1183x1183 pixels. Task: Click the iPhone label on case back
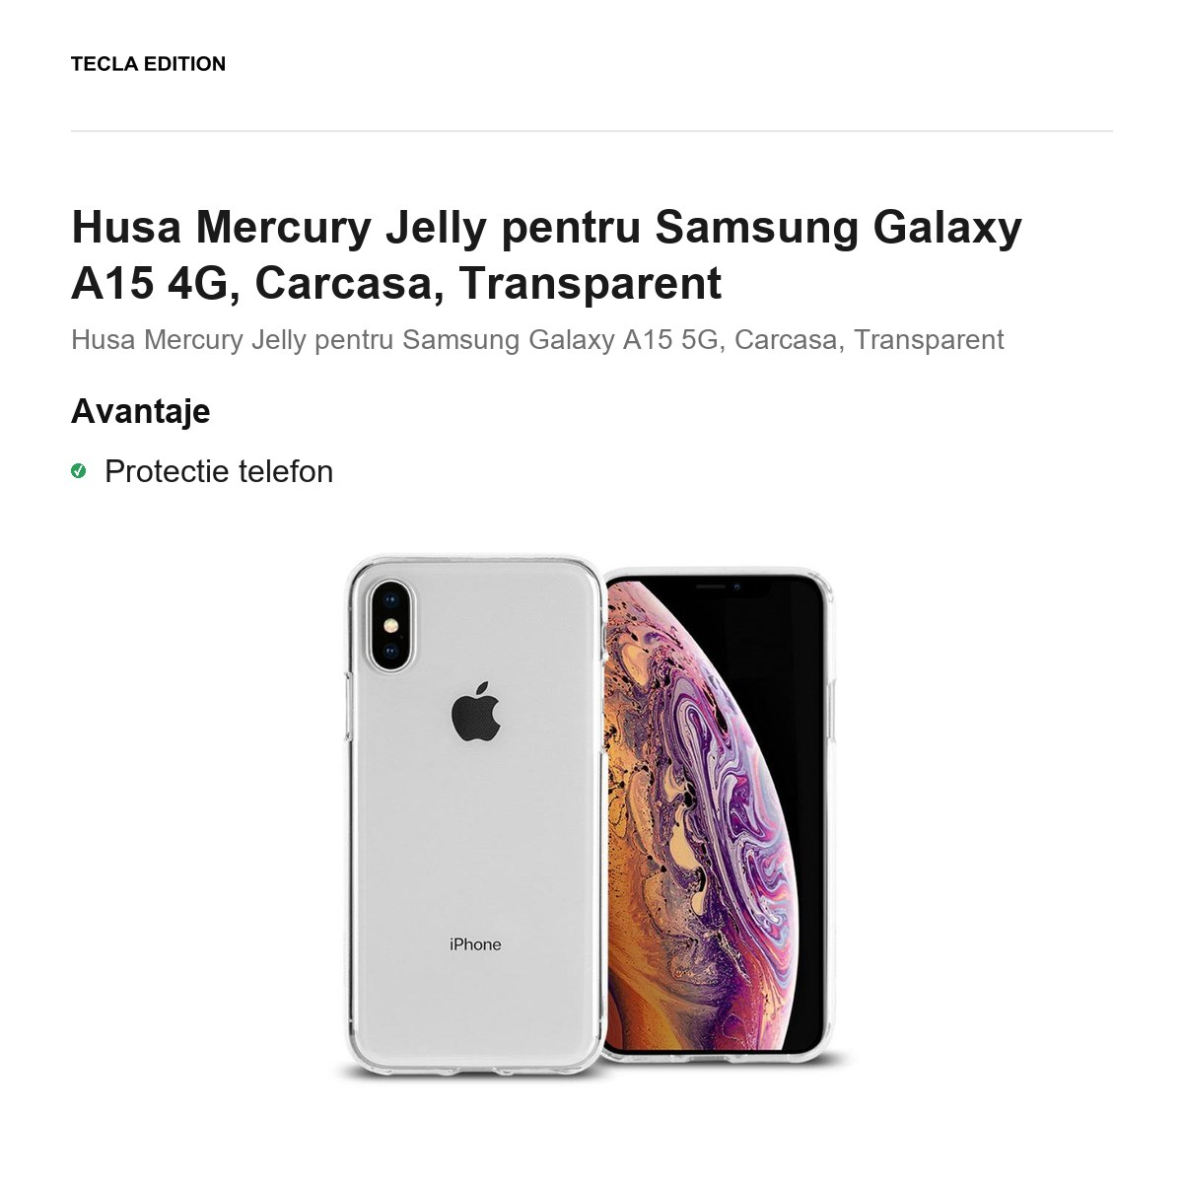tap(475, 944)
